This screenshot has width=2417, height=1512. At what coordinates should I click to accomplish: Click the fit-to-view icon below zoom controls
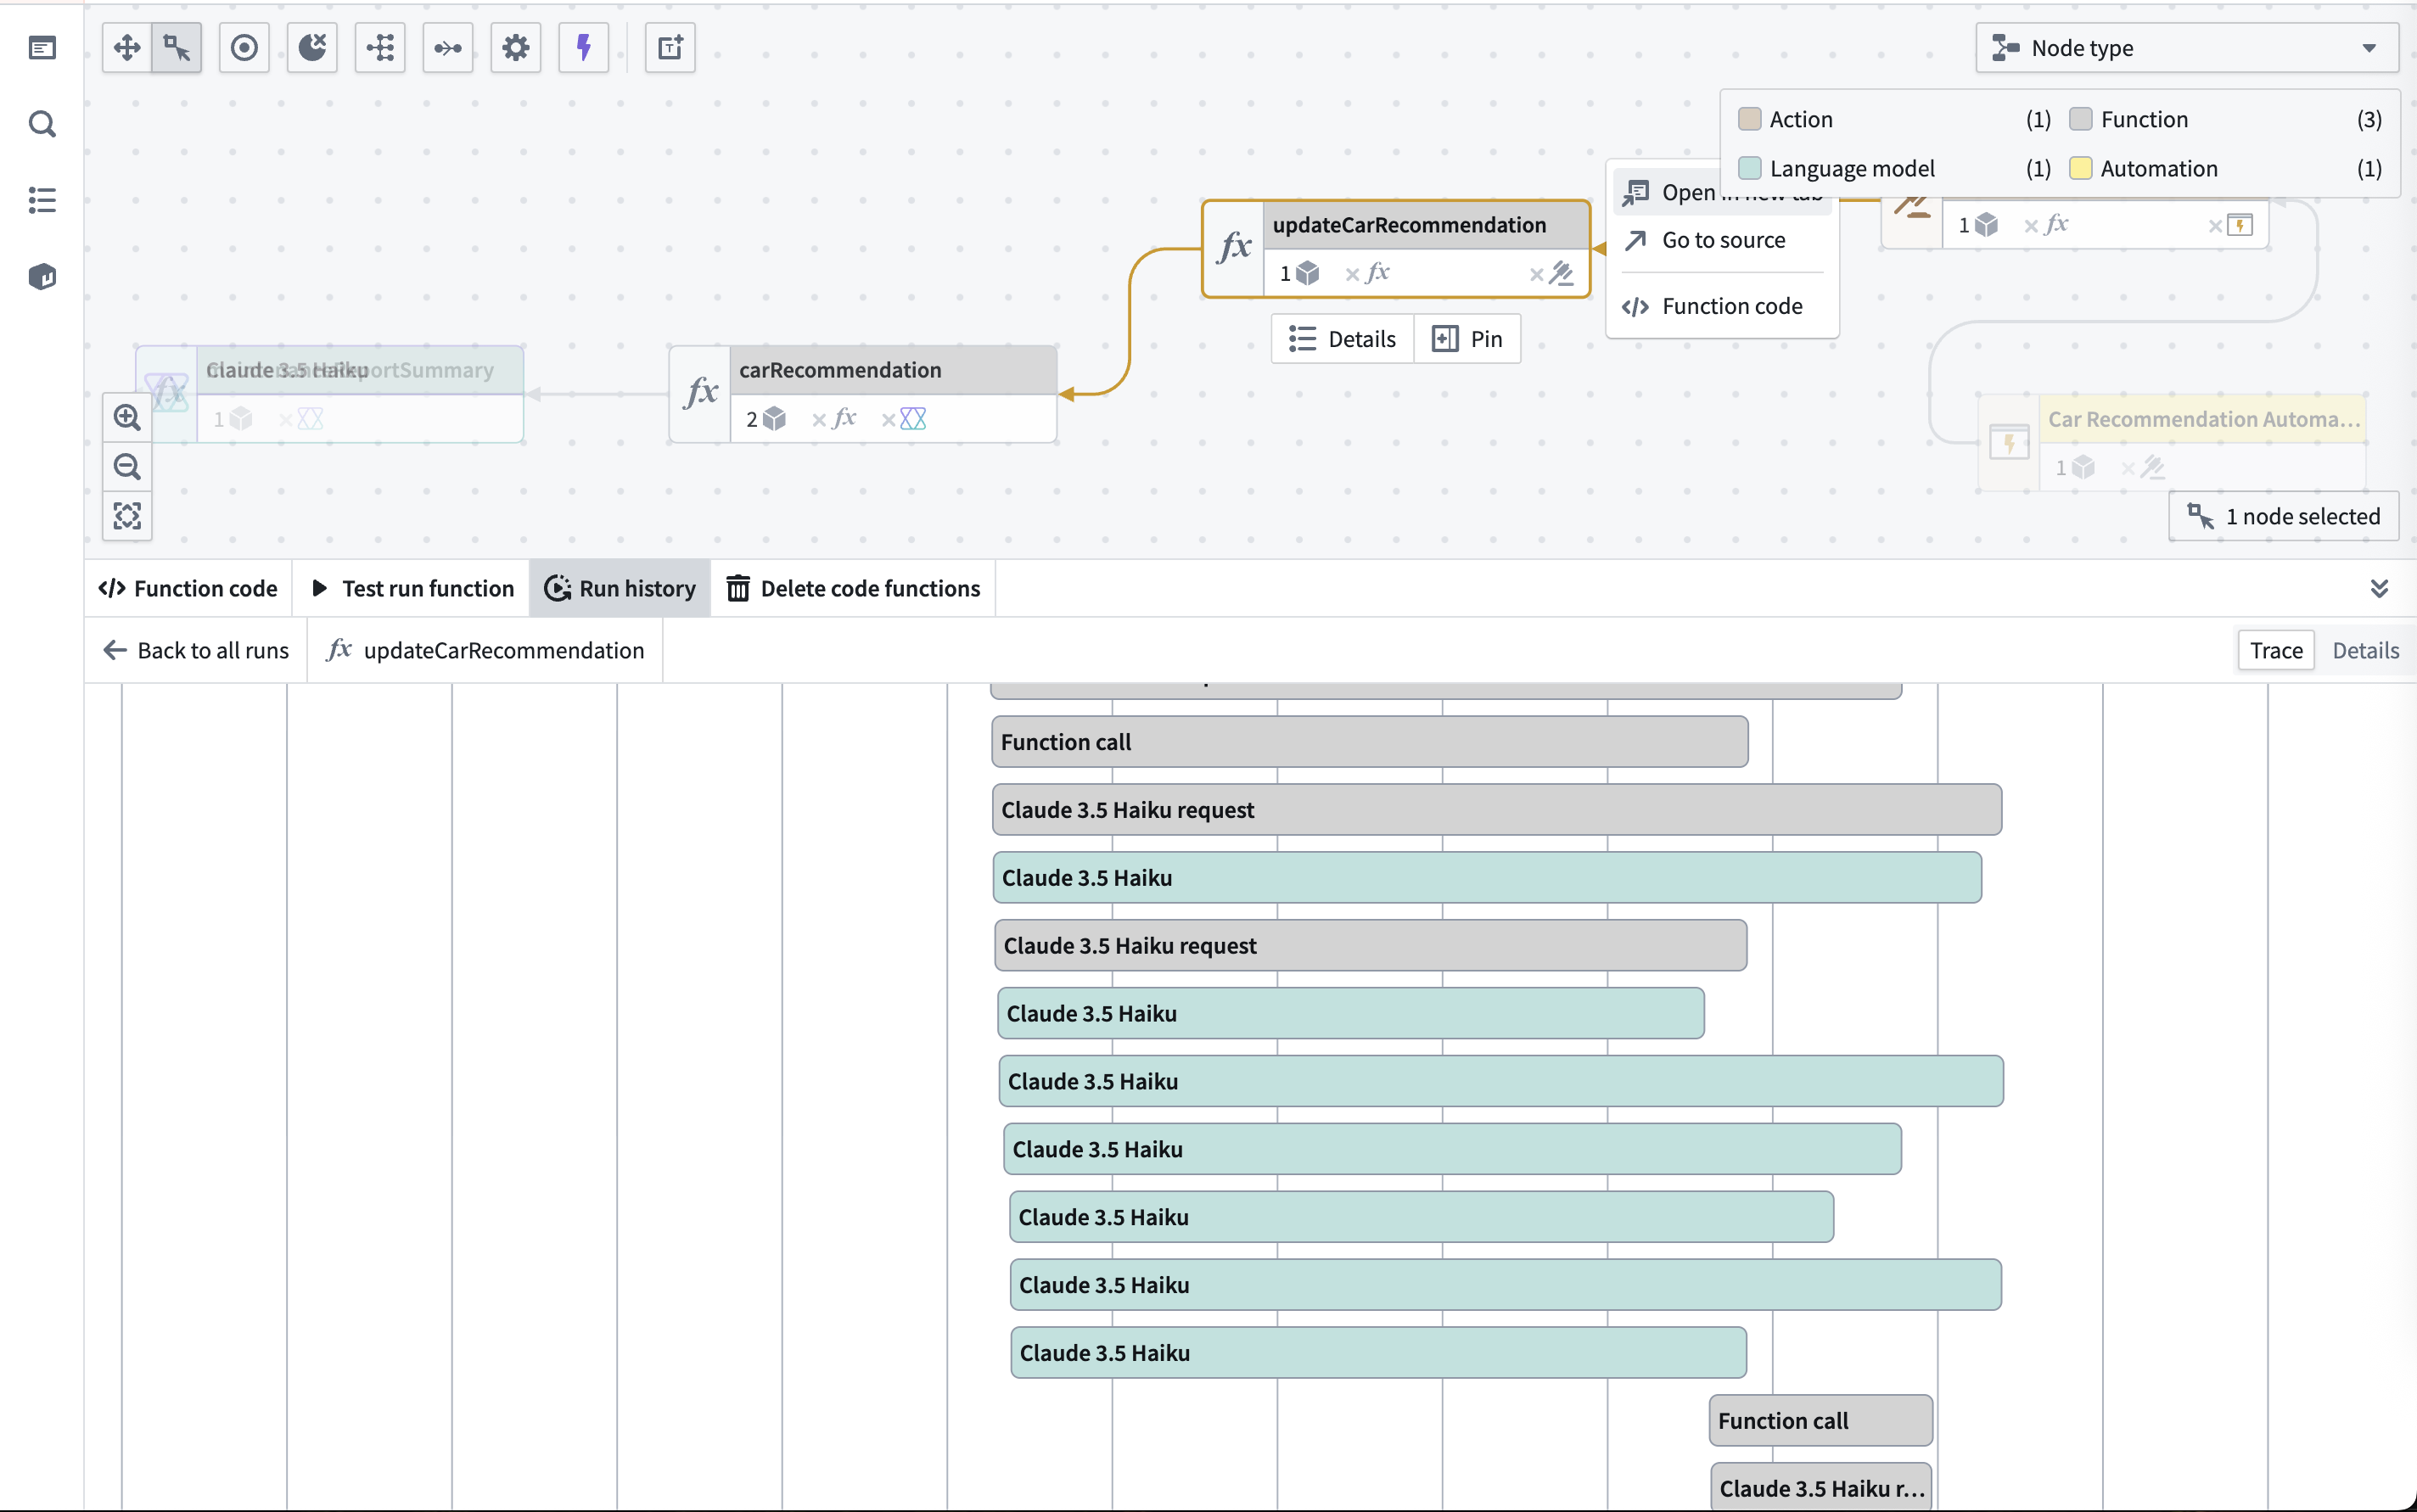click(126, 515)
